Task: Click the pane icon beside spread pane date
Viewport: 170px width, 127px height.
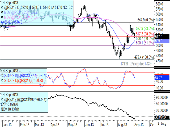Action: pos(1,94)
